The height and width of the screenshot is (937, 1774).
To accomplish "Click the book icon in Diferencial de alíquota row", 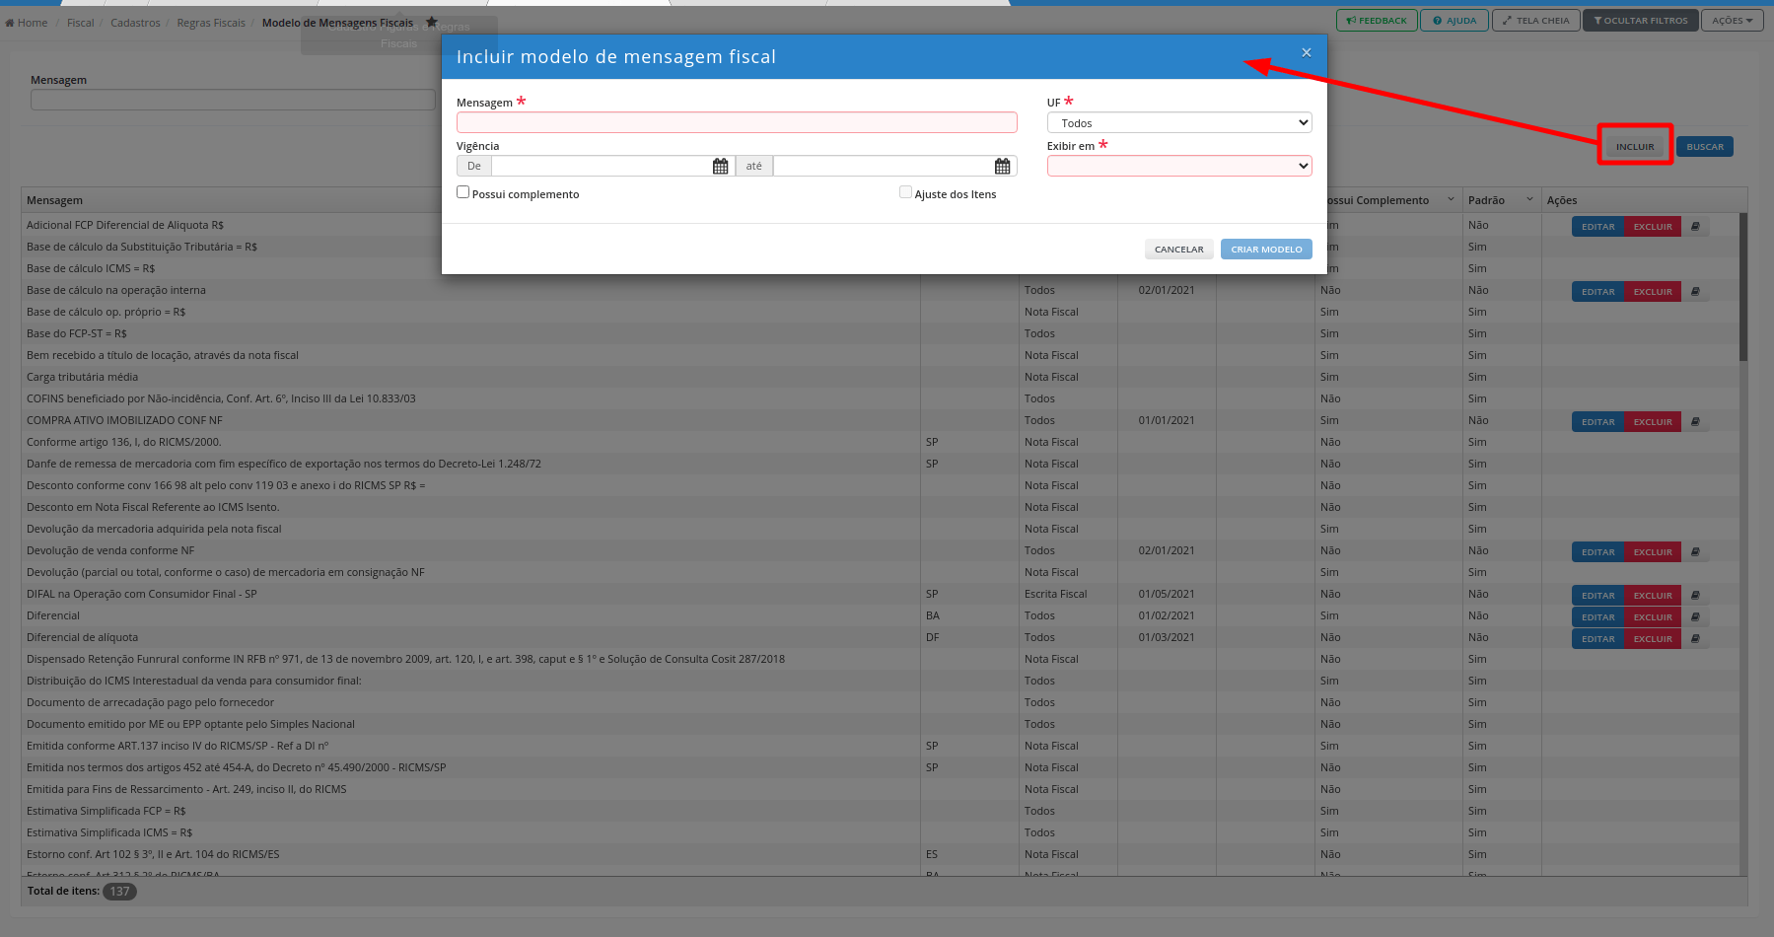I will click(1696, 639).
